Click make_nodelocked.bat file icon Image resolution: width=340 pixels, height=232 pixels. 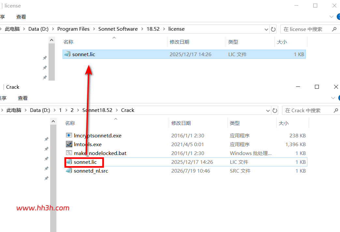[69, 153]
